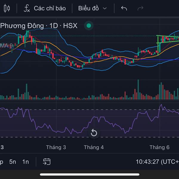Click the Phương Đông 1D HSX symbol title

tap(39, 26)
